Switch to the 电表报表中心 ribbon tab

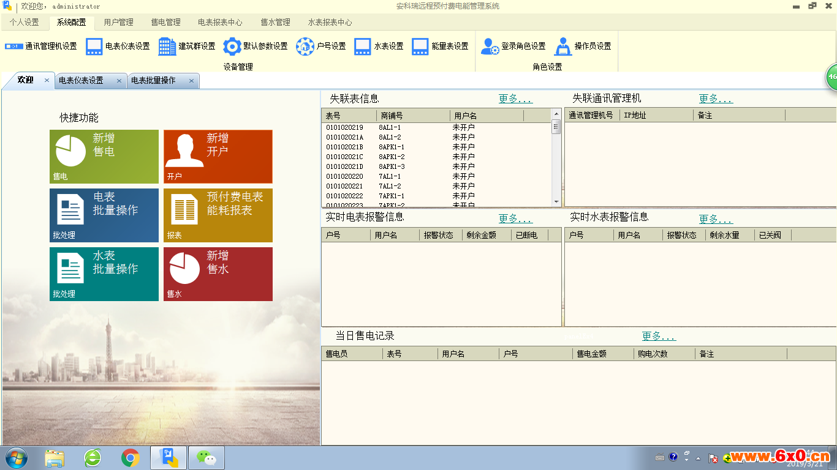pyautogui.click(x=220, y=22)
